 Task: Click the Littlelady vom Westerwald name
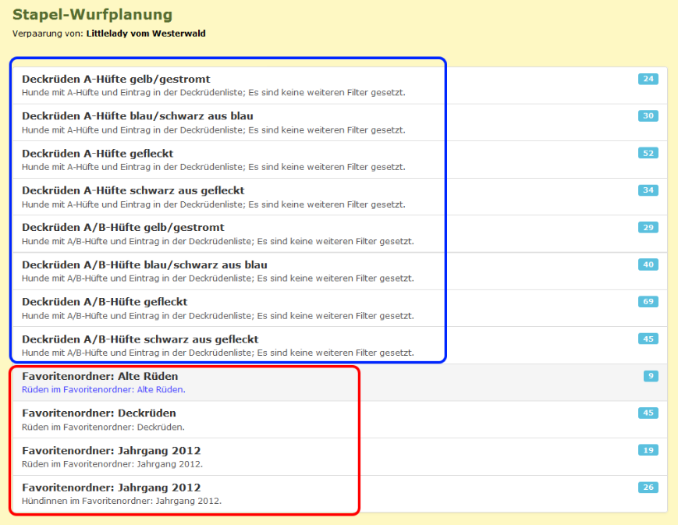pos(146,34)
